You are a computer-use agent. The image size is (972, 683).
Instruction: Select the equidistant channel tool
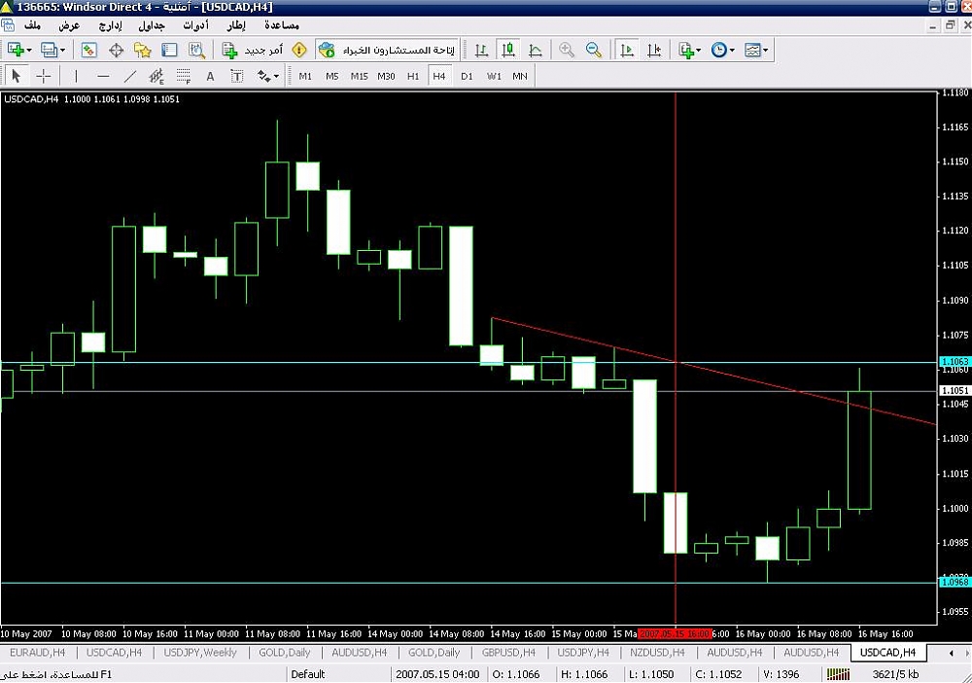pyautogui.click(x=156, y=76)
